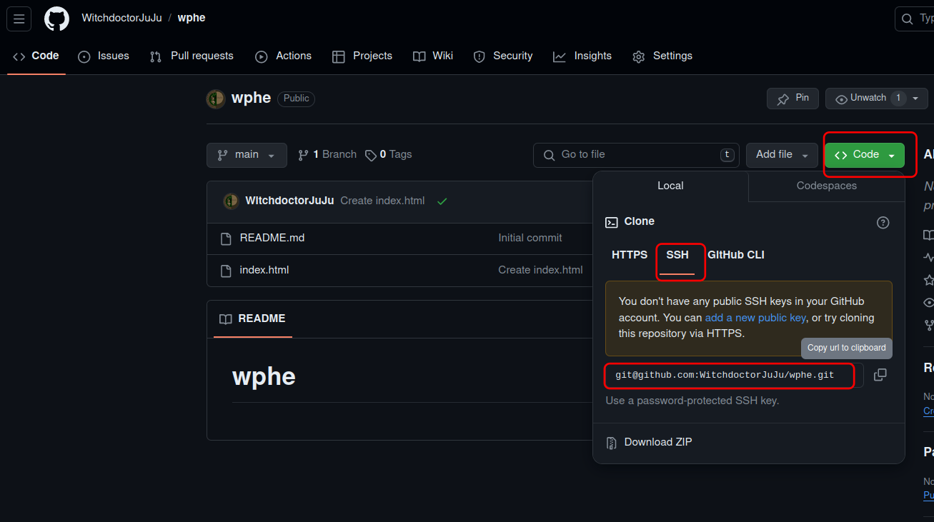The width and height of the screenshot is (934, 522).
Task: Go to repository Settings tab
Action: [x=662, y=56]
